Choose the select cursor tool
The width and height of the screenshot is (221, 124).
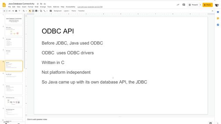[30, 11]
